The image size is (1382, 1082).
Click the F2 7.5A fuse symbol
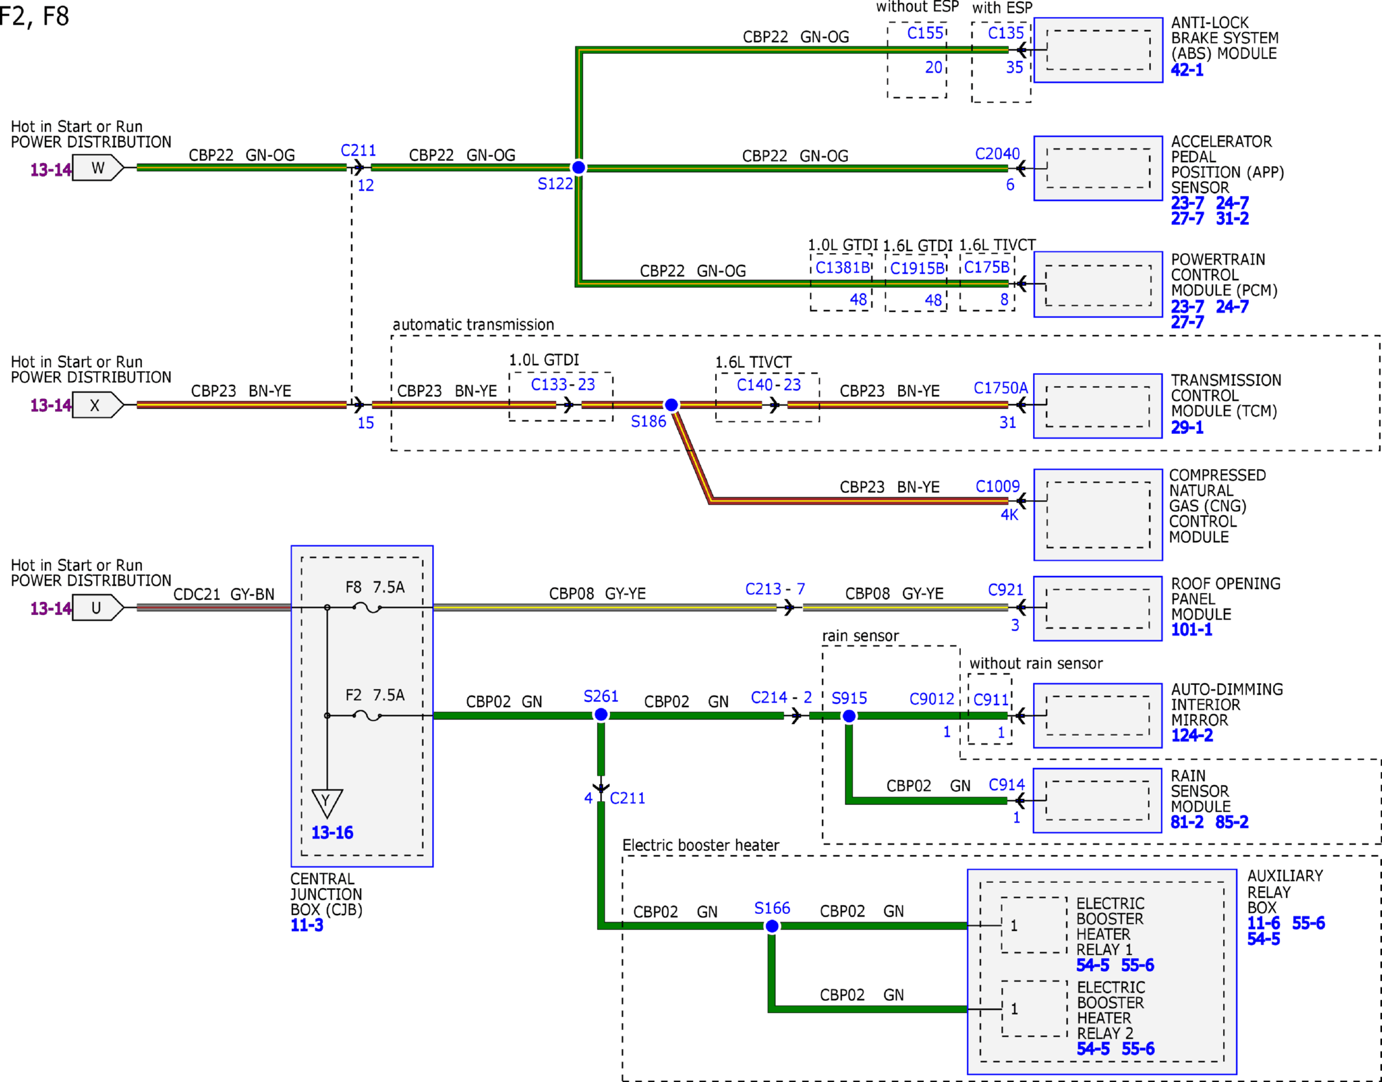(367, 715)
